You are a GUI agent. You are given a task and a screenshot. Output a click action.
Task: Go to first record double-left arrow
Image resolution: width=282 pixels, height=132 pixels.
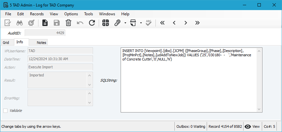(162, 23)
